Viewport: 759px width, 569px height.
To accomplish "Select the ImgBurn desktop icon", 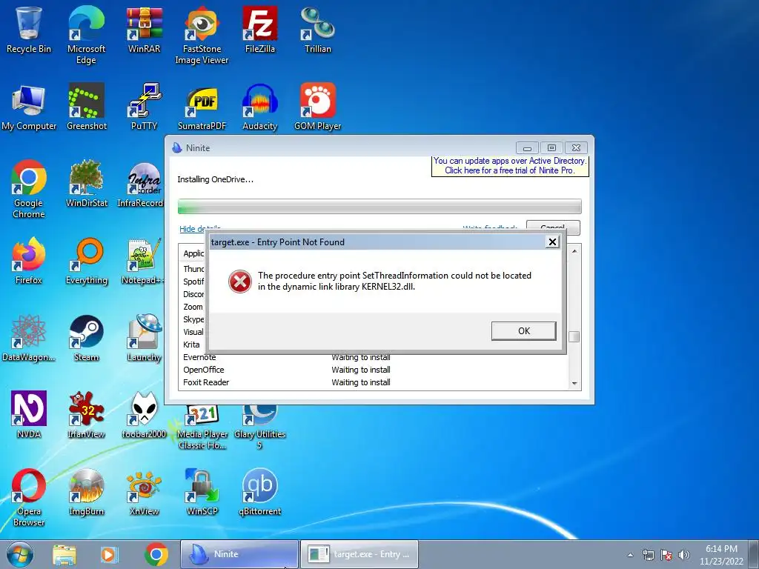I will [86, 492].
